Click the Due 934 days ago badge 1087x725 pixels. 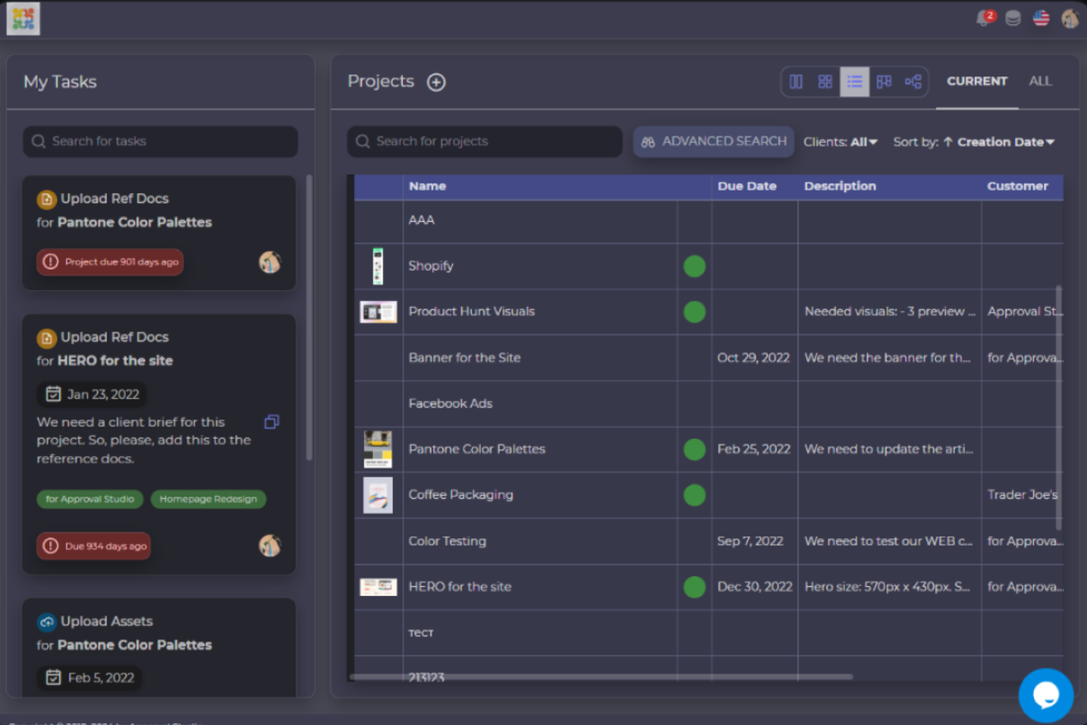tap(94, 546)
